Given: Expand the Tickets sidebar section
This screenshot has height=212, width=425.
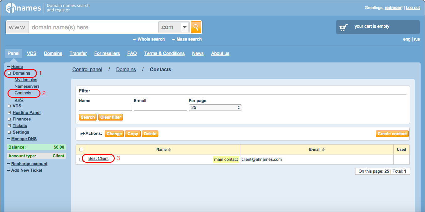Looking at the screenshot, I should 9,126.
